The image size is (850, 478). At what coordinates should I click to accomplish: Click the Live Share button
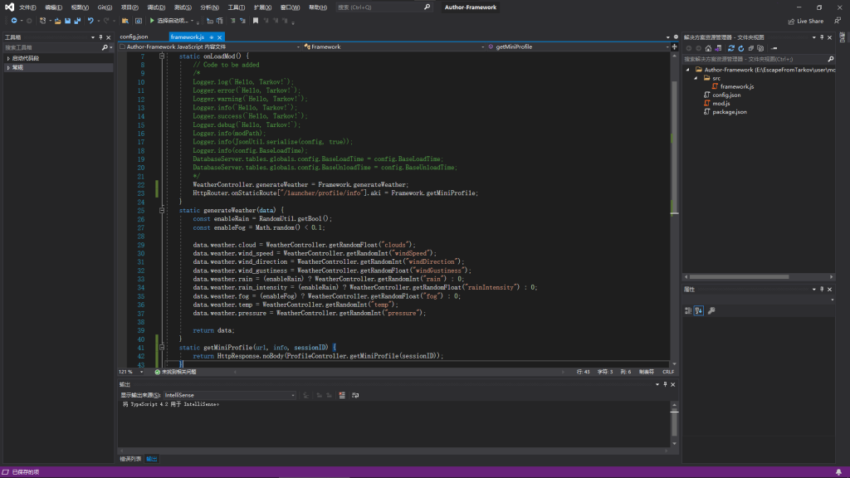(805, 21)
